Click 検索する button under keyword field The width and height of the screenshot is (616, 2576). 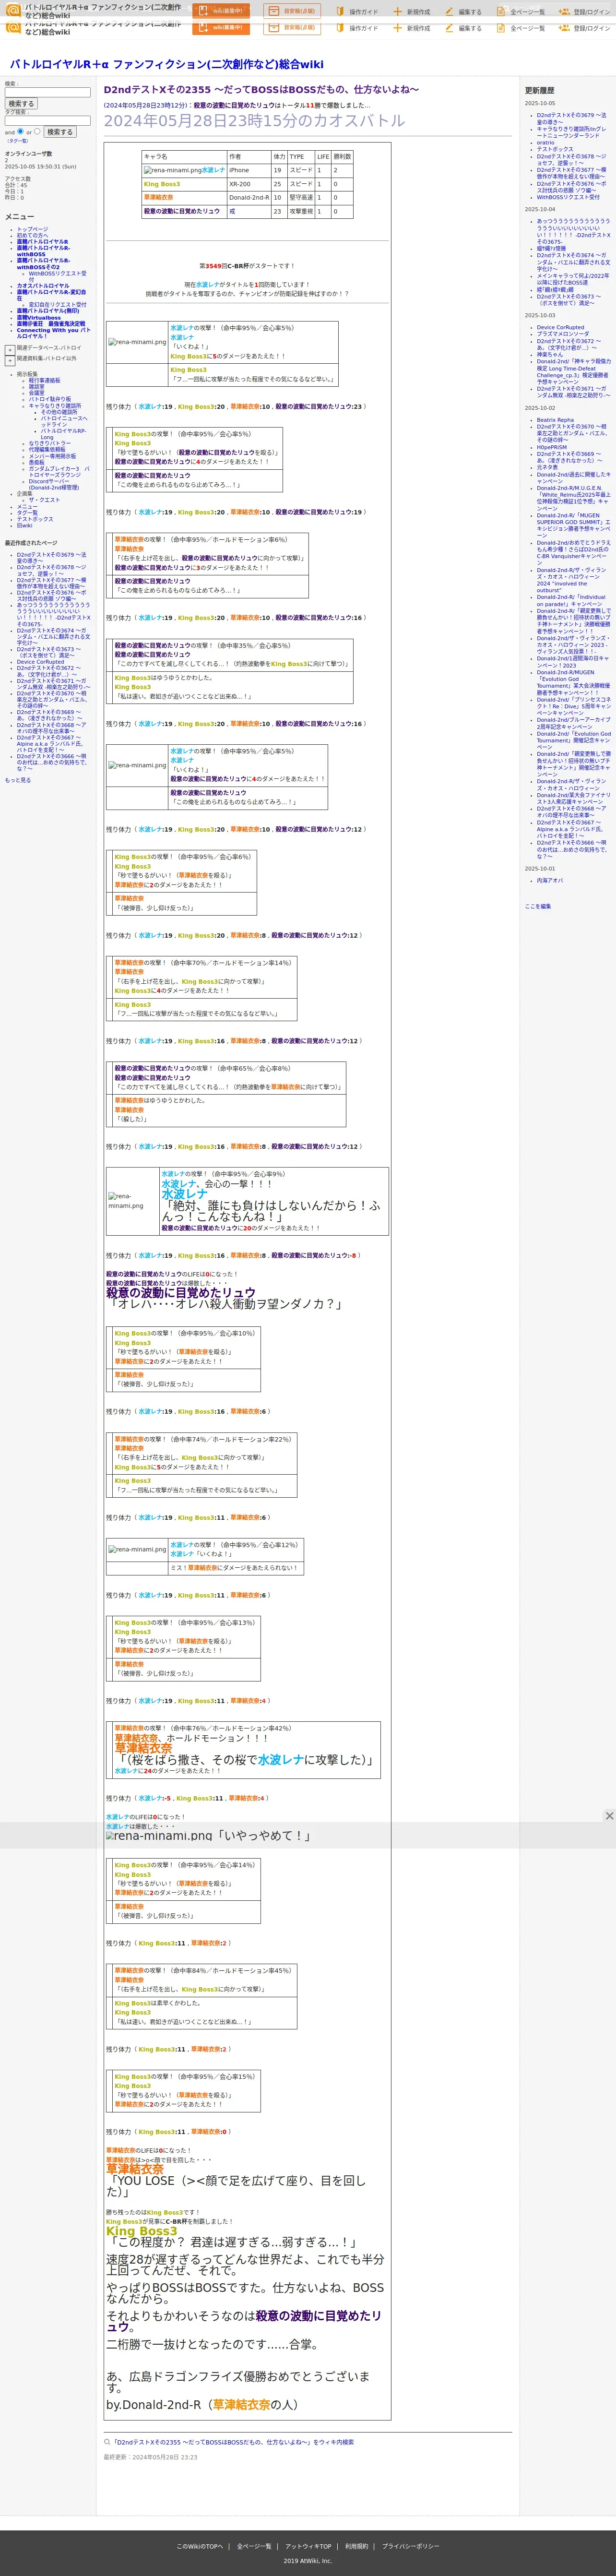coord(21,103)
